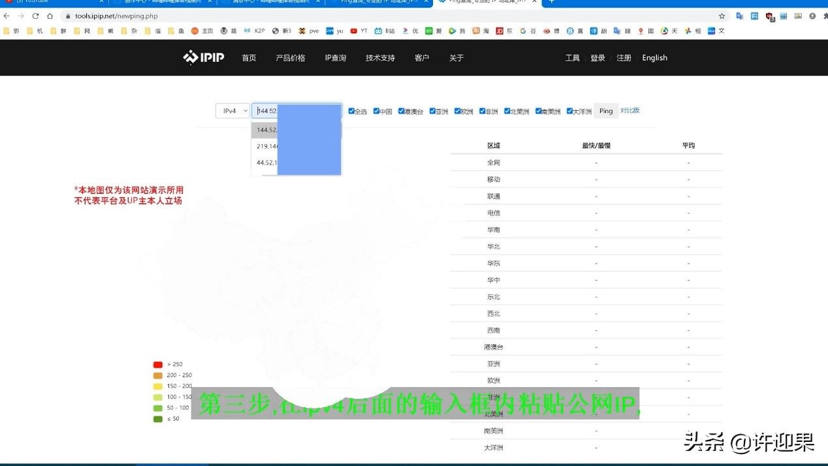Go back with the browser back arrow
Screen dimensions: 828x466
click(x=7, y=16)
